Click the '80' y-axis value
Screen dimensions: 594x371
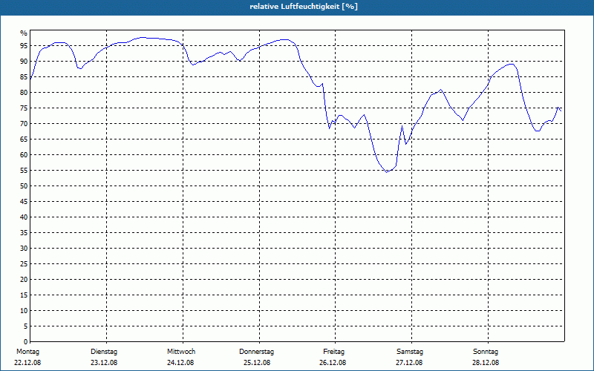click(24, 93)
